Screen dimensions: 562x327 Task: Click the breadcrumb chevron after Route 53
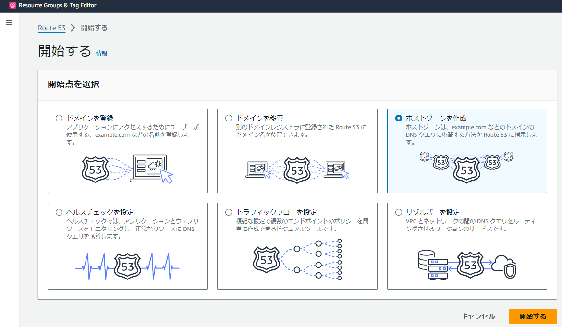[x=73, y=28]
